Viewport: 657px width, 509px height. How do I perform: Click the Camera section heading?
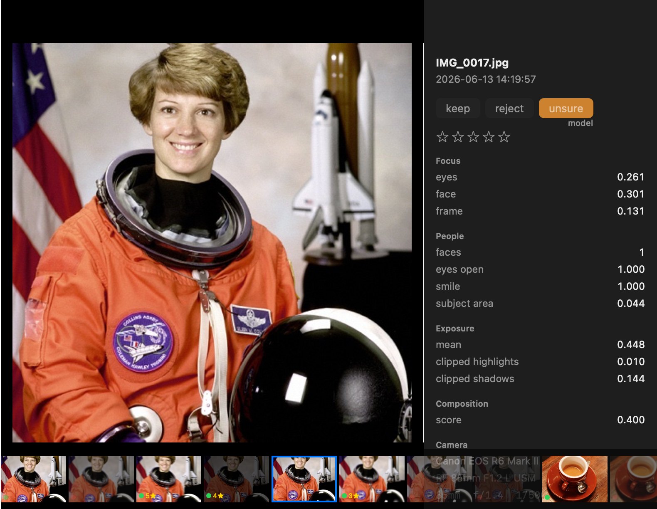[x=451, y=445]
